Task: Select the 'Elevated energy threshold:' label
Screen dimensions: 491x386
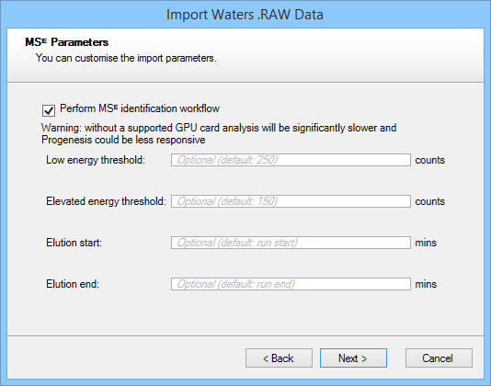Action: 106,201
